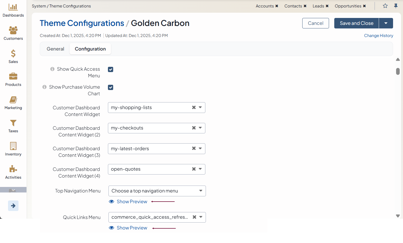Click the Cancel button
Screen dimensions: 403x243
315,23
